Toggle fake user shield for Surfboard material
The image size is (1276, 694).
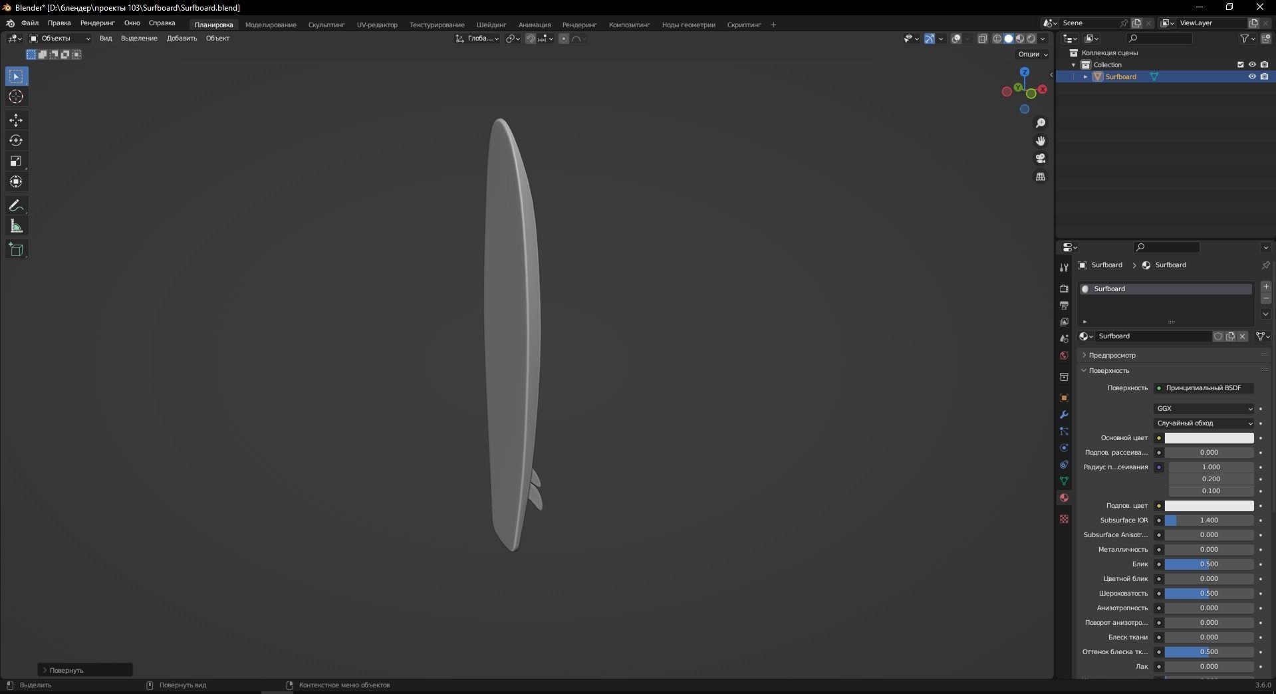(1218, 336)
